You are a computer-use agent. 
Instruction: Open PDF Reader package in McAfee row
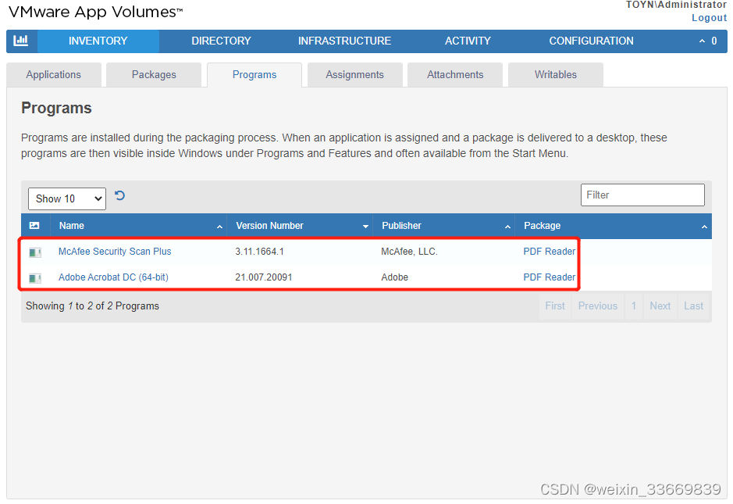coord(550,252)
